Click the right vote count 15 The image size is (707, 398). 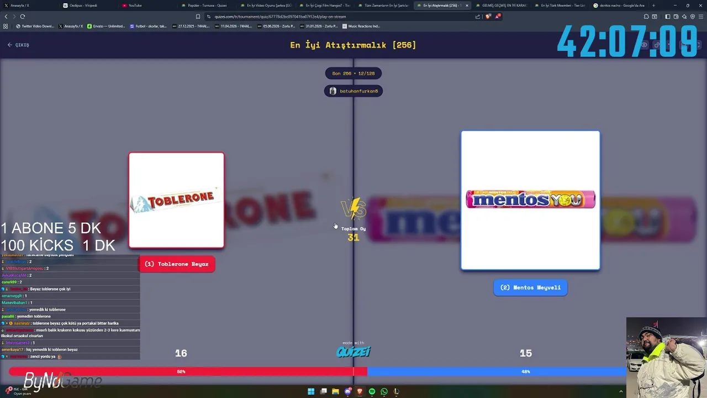point(526,353)
